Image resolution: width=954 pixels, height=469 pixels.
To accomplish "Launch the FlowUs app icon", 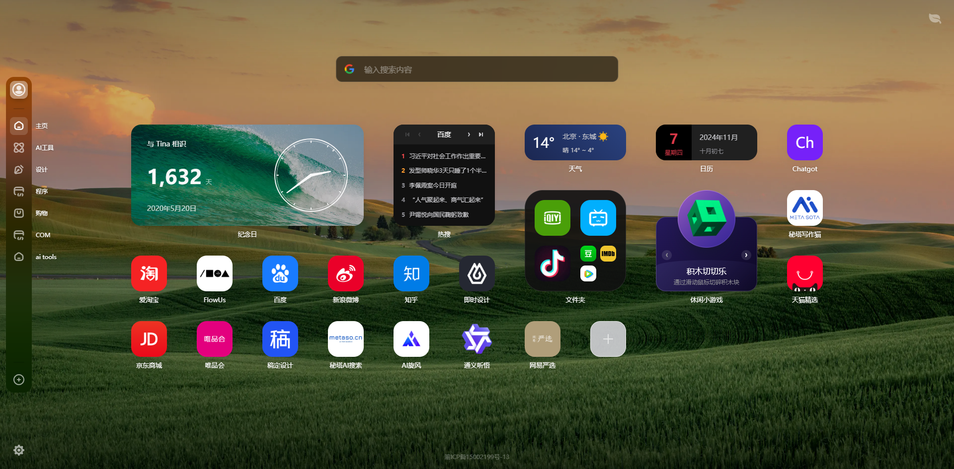I will [214, 273].
